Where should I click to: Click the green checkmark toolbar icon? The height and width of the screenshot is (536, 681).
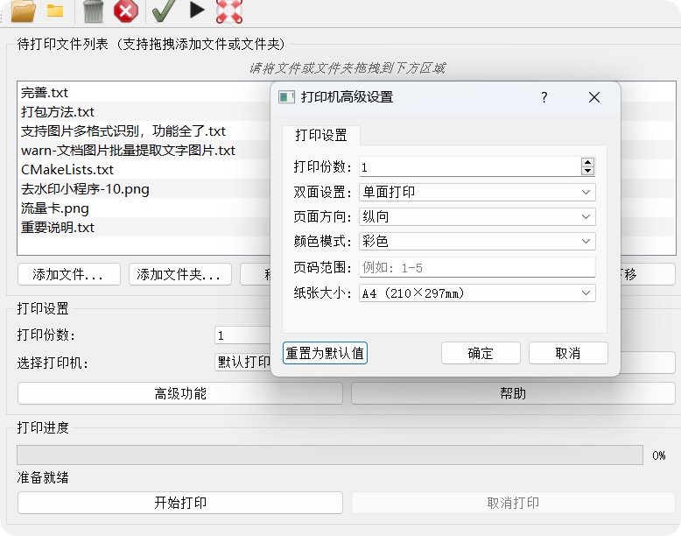pyautogui.click(x=164, y=11)
